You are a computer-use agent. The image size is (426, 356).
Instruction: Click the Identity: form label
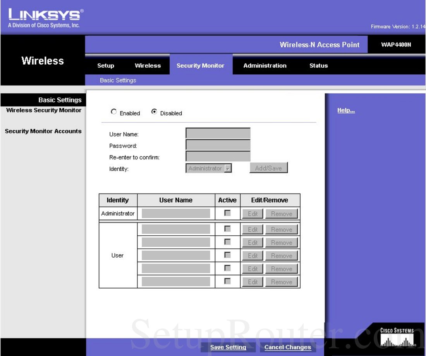(119, 169)
